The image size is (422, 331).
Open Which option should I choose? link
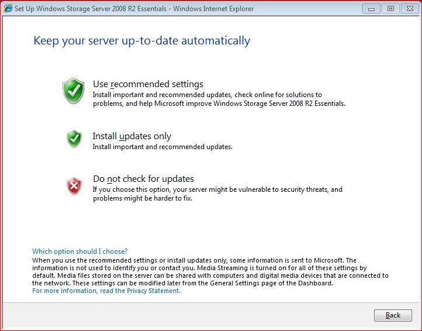click(x=79, y=251)
